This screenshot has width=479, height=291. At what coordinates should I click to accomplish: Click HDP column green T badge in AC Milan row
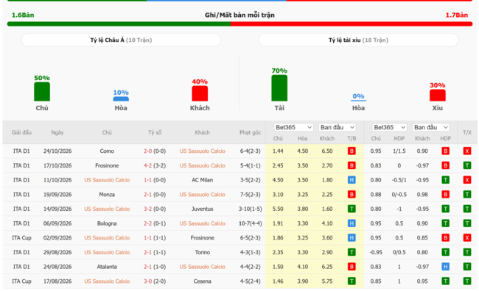tap(445, 180)
